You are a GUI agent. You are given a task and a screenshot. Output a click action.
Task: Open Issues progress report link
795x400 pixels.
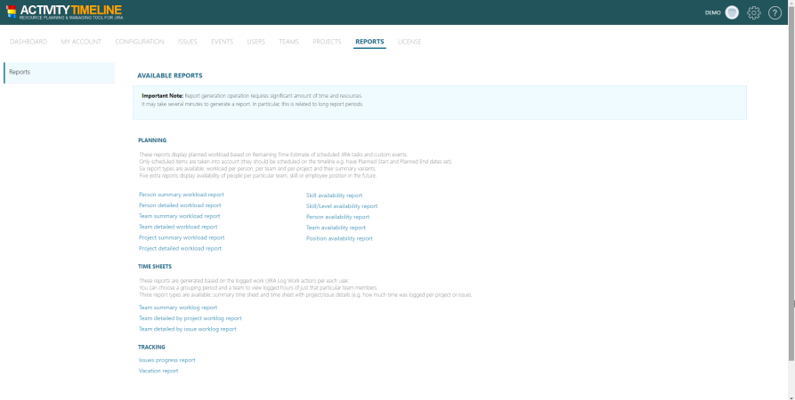tap(166, 360)
